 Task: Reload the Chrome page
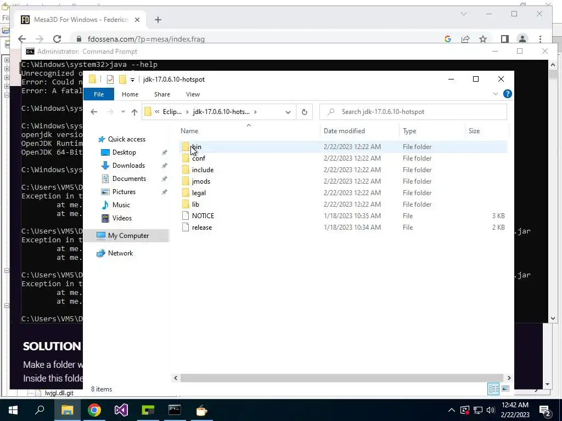57,39
